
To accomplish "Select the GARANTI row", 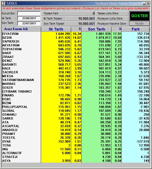I will [76, 64].
